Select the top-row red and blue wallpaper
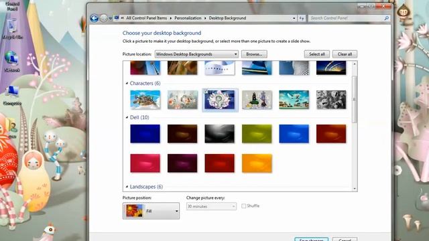This screenshot has height=241, width=429. (145, 68)
